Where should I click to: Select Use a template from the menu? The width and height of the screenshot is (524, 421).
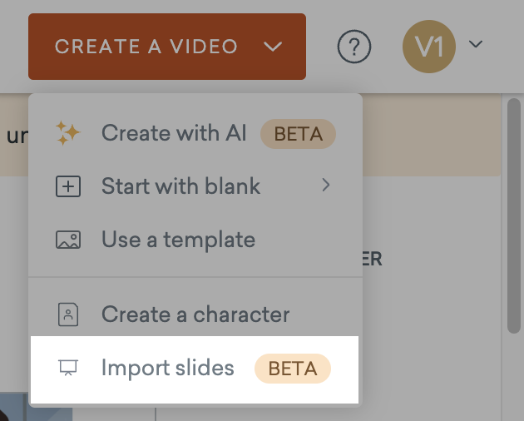click(178, 240)
